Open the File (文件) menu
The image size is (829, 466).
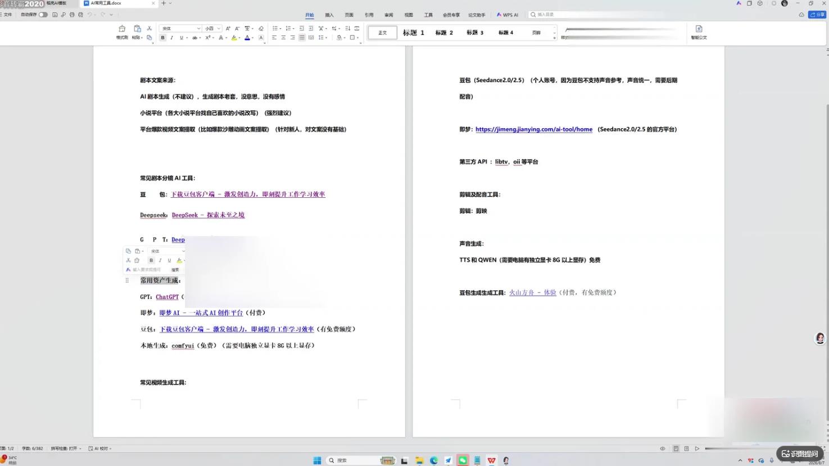click(6, 15)
